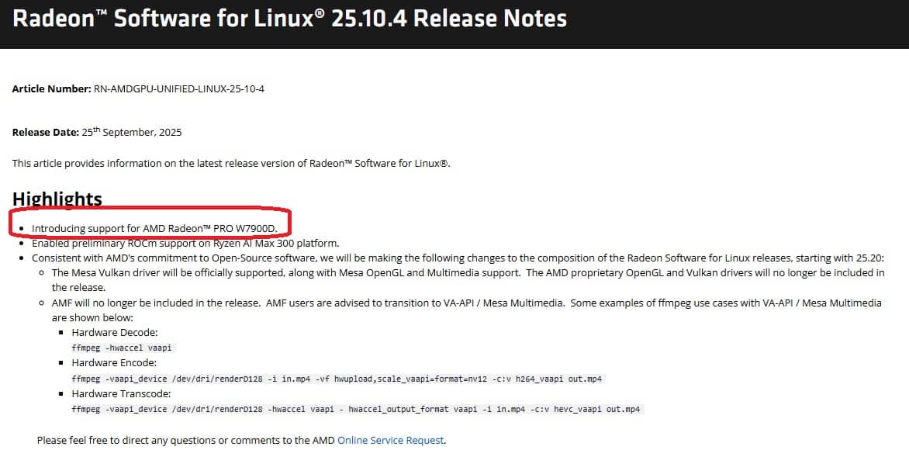
Task: Click the h264_vaapi encode command line
Action: tap(337, 378)
